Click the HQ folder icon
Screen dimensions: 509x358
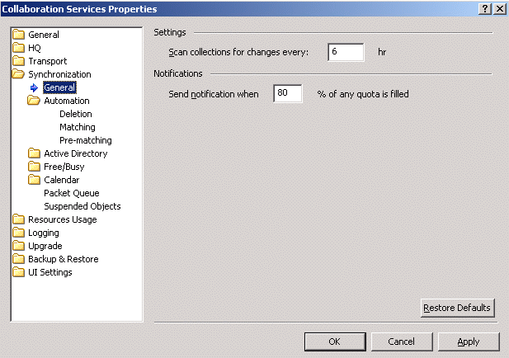[19, 48]
